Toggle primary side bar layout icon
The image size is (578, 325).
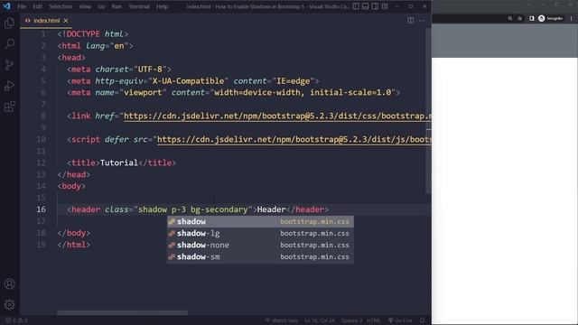356,6
